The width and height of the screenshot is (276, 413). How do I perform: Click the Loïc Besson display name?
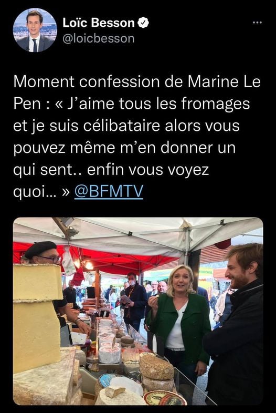coord(99,23)
